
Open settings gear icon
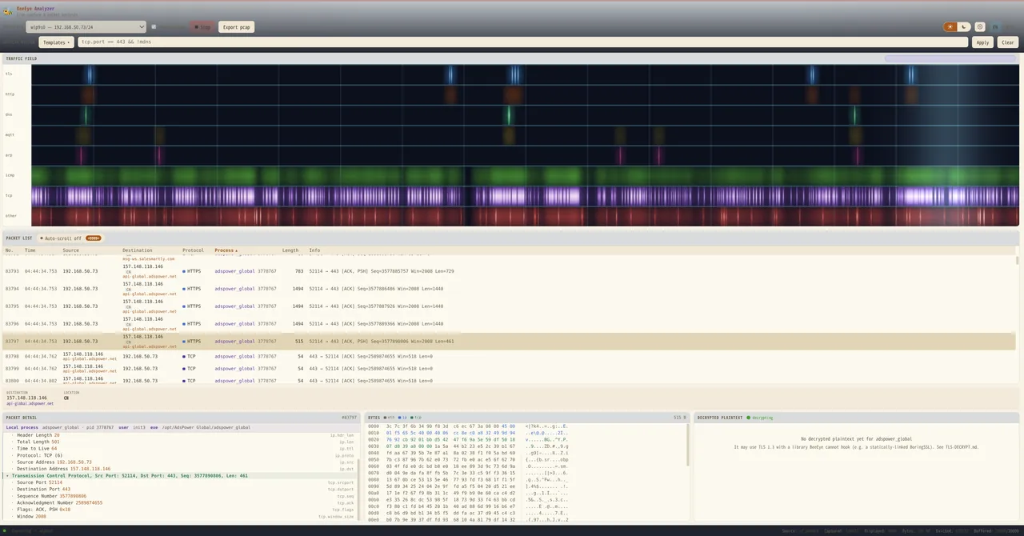coord(980,27)
